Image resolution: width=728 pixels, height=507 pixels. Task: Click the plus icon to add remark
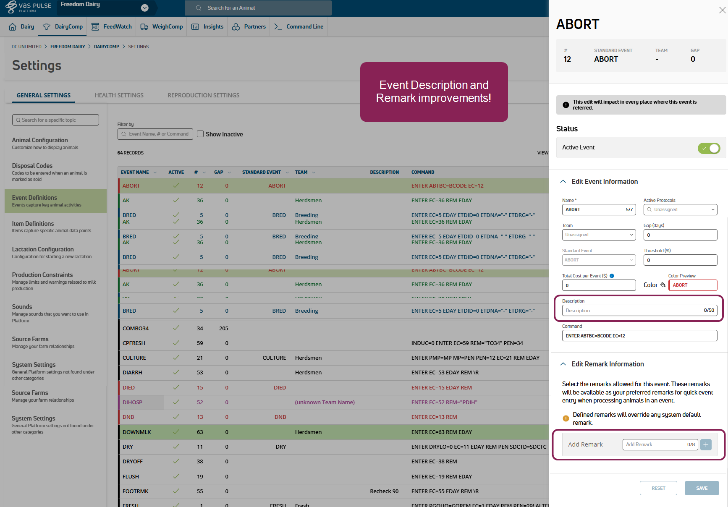706,444
